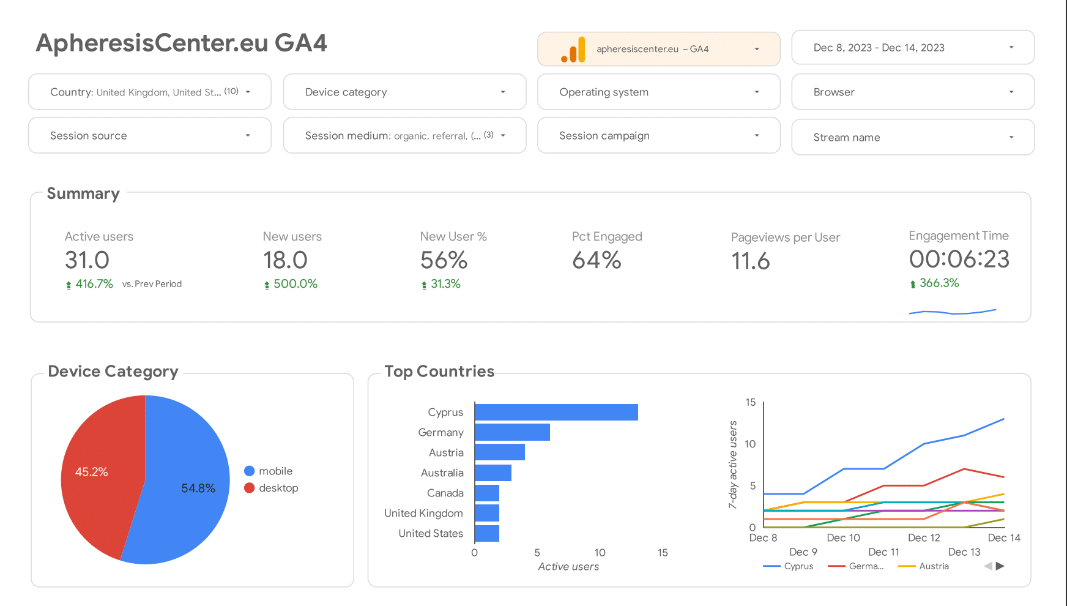Click the New users value 18.0
The image size is (1067, 606).
click(x=285, y=260)
